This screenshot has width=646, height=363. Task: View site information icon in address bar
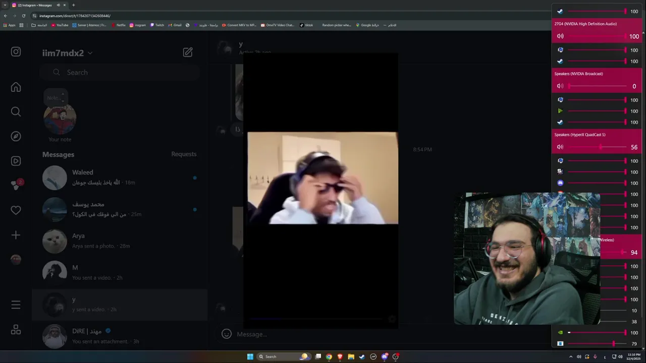point(34,16)
